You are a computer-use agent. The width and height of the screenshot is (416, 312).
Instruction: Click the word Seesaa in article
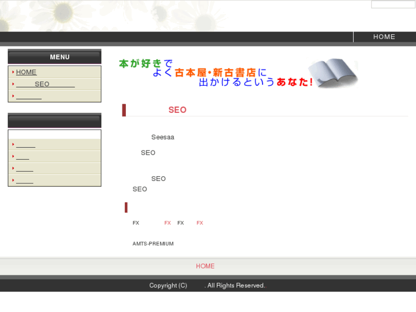point(163,137)
